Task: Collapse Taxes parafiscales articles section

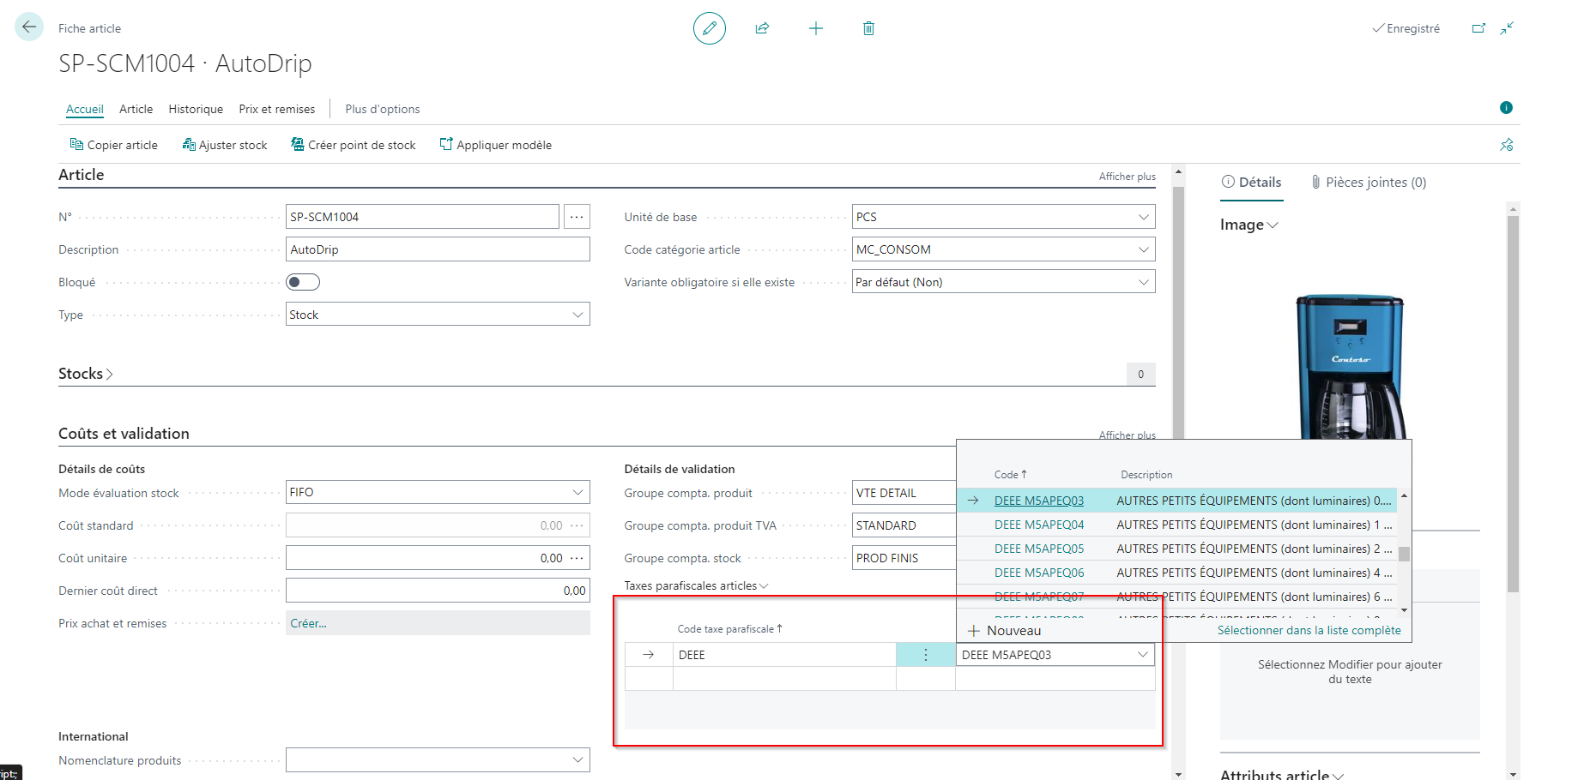Action: pos(696,586)
